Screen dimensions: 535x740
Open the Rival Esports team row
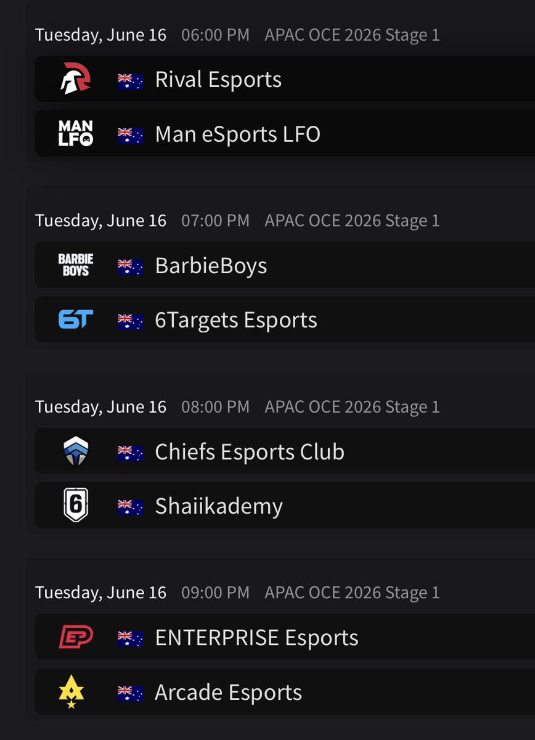pyautogui.click(x=285, y=79)
